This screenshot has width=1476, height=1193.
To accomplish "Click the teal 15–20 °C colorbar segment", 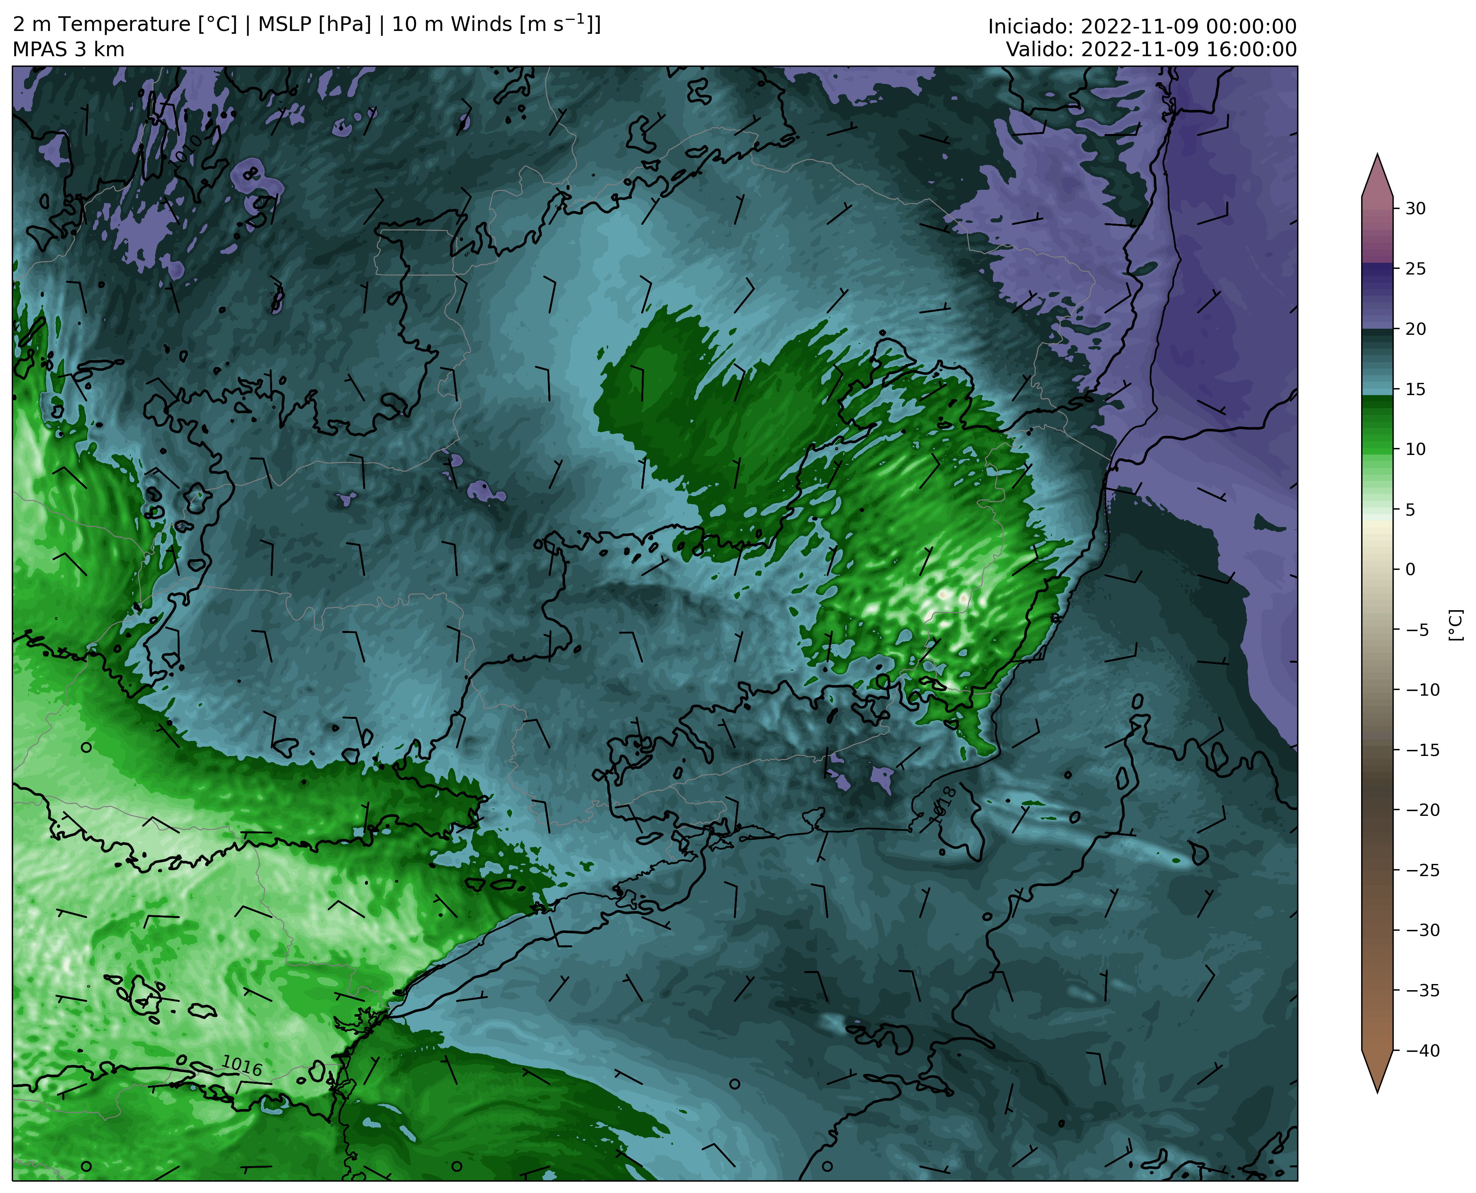I will pos(1377,362).
